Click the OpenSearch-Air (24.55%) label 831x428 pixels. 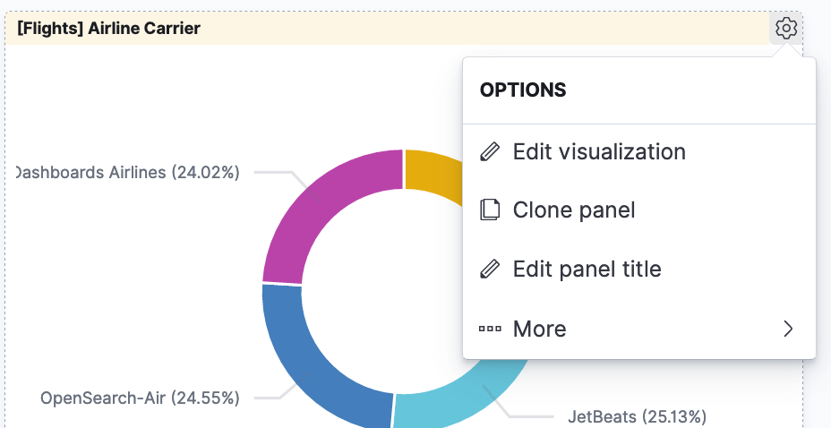click(x=140, y=398)
